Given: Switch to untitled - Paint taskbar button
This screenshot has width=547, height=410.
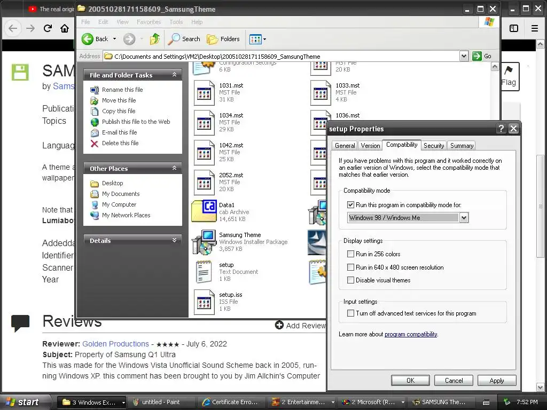Looking at the screenshot, I should [x=161, y=403].
